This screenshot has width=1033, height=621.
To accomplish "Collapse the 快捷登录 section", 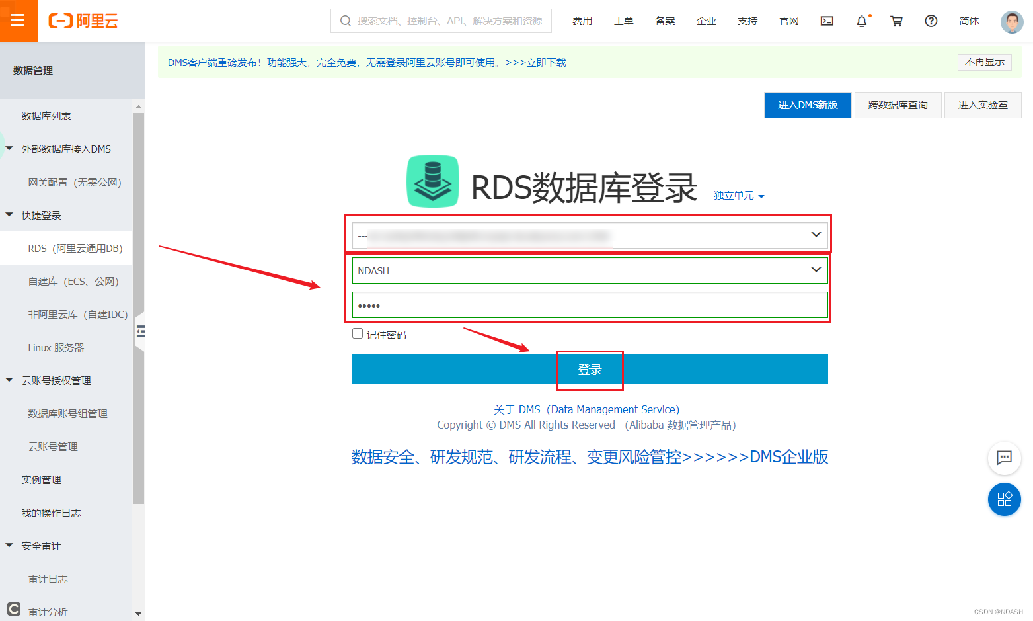I will point(9,215).
